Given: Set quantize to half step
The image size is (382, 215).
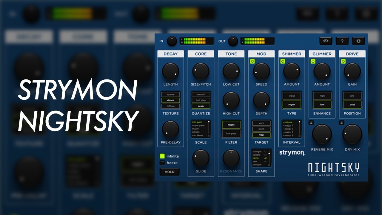Looking at the screenshot, I should 201,100.
